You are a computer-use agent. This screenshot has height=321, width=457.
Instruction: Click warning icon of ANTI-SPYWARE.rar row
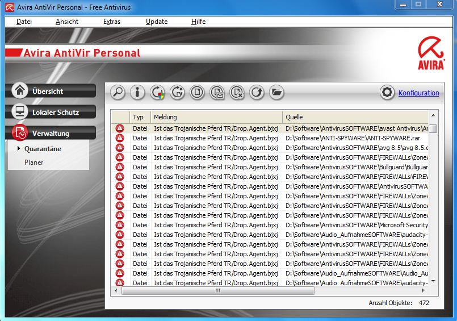(x=120, y=138)
